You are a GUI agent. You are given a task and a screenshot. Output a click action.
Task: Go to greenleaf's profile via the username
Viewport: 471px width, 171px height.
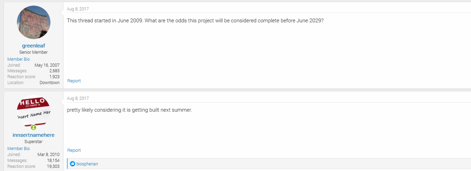click(33, 46)
